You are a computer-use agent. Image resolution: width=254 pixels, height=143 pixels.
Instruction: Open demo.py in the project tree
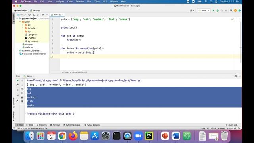(28, 44)
